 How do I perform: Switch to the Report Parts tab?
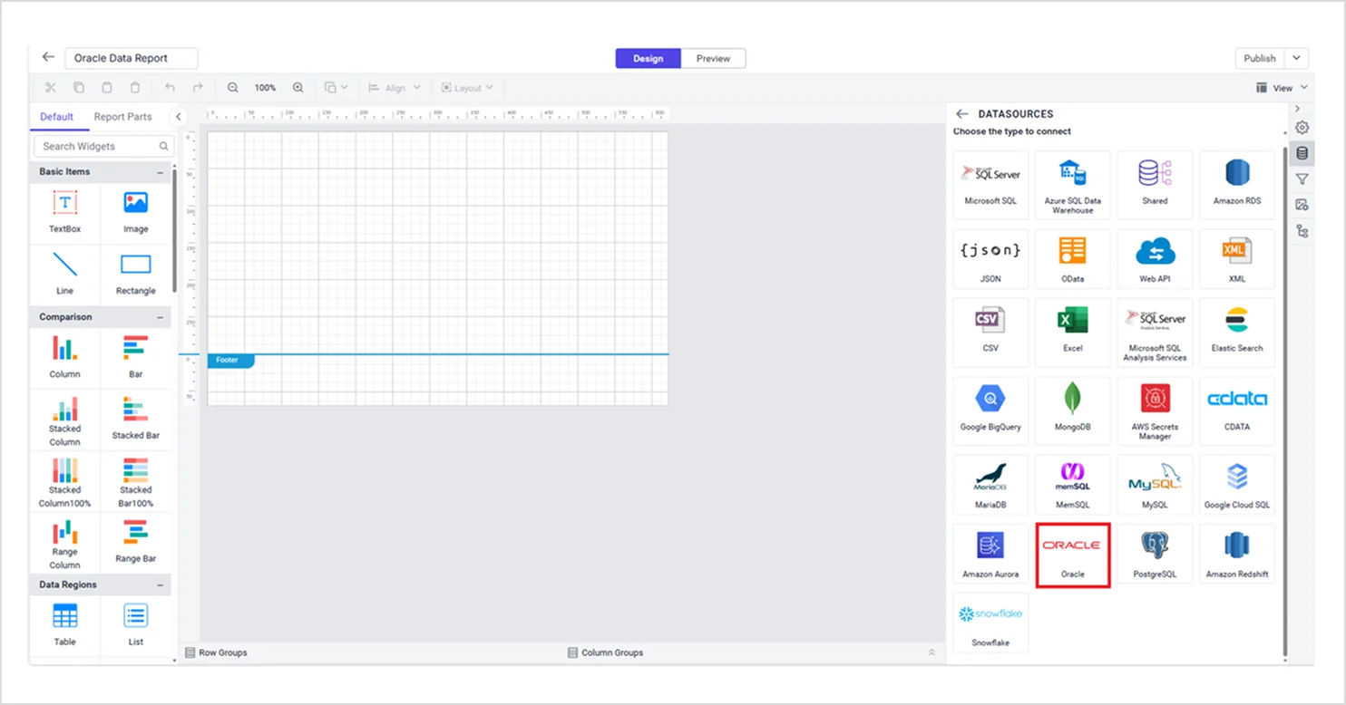click(x=122, y=116)
